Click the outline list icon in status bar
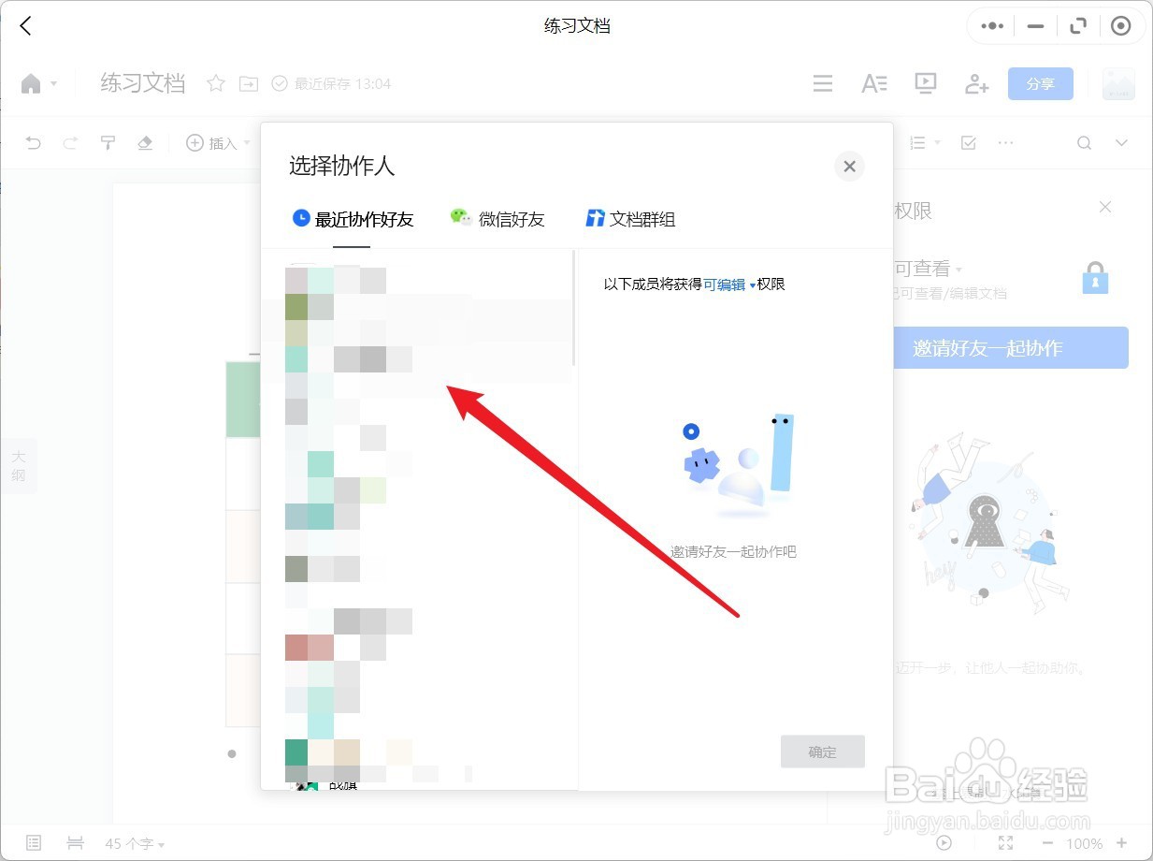The height and width of the screenshot is (861, 1153). (34, 843)
